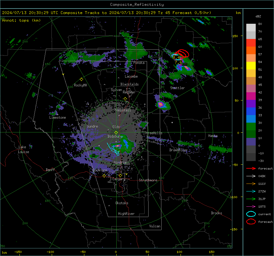Select the yellow diamond marker near RedDeer
Screen dimensions: 274x256
[x=125, y=99]
